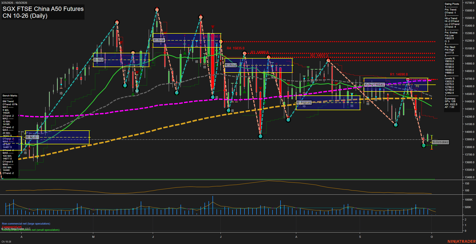Select the swing high pivot near 15600
This screenshot has height=244, width=476.
point(157,10)
